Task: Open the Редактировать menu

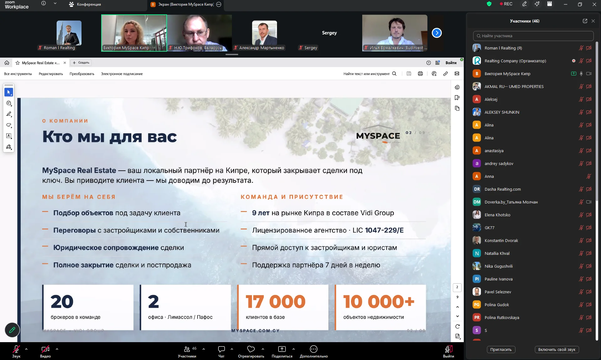Action: [x=51, y=74]
